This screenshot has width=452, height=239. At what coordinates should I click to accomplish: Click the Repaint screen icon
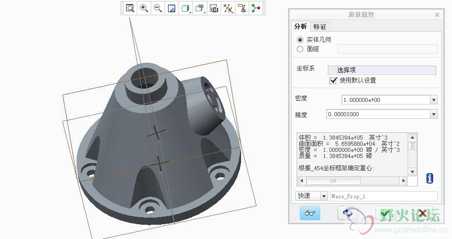[172, 8]
